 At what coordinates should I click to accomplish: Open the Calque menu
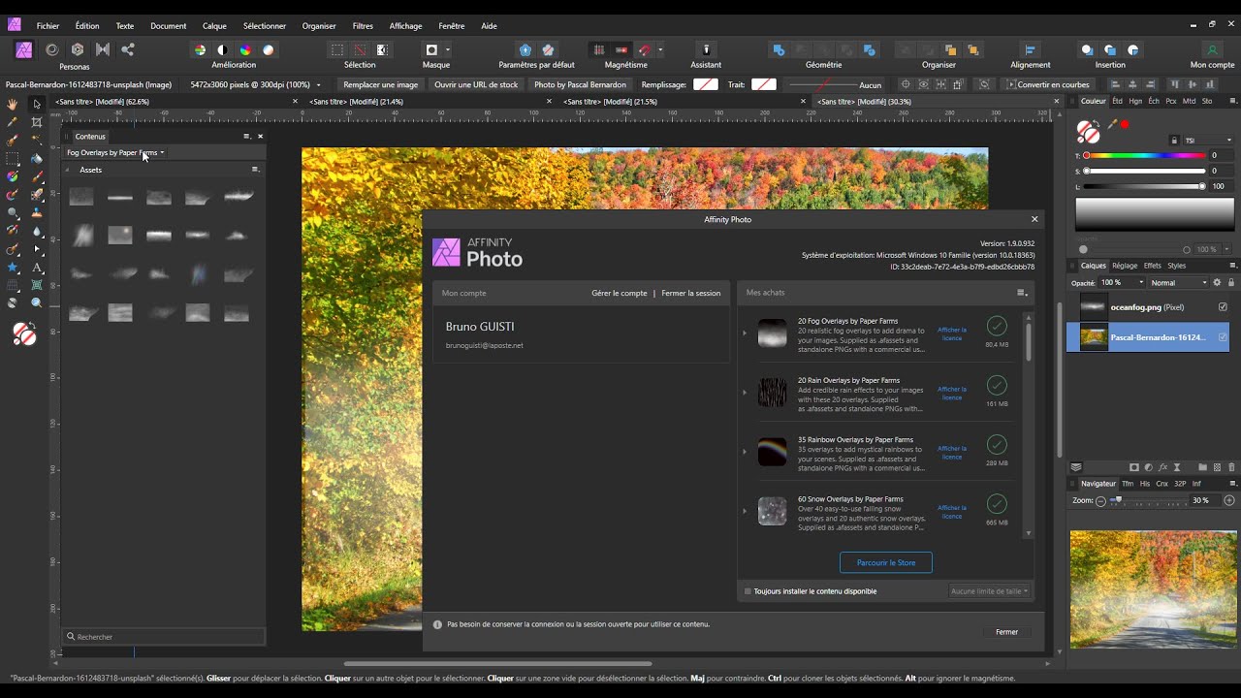click(x=214, y=26)
